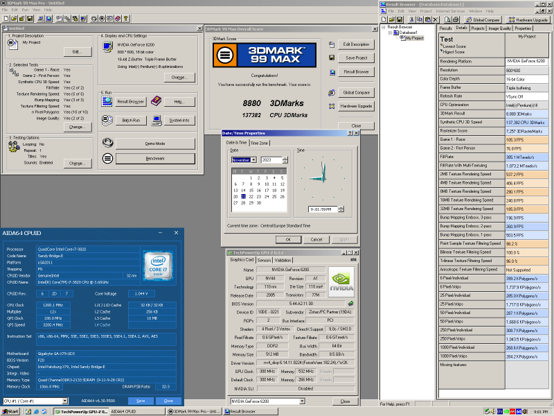Viewport: 554px width, 416px height.
Task: Click the time input field showing 9:01:59 PM
Action: (323, 209)
